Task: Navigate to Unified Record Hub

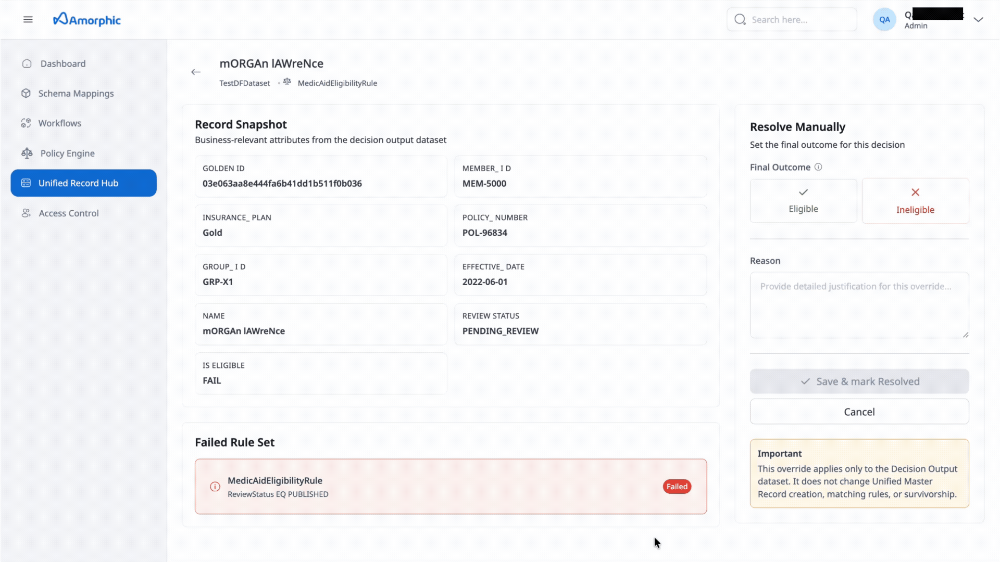Action: pos(78,183)
